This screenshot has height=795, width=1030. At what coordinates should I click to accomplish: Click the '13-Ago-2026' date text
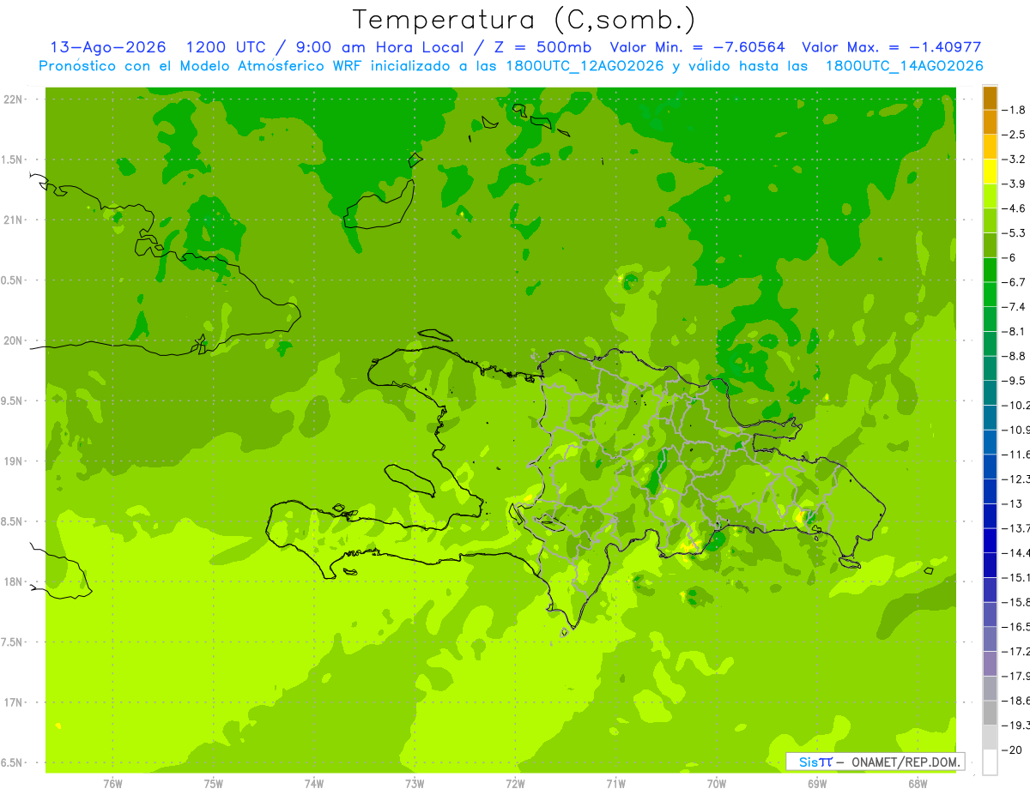[108, 48]
